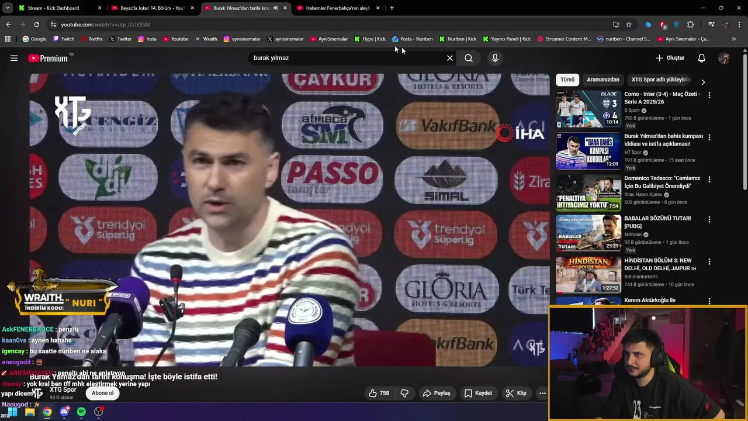Image resolution: width=748 pixels, height=421 pixels.
Task: Click the video player frame
Action: coord(289,219)
